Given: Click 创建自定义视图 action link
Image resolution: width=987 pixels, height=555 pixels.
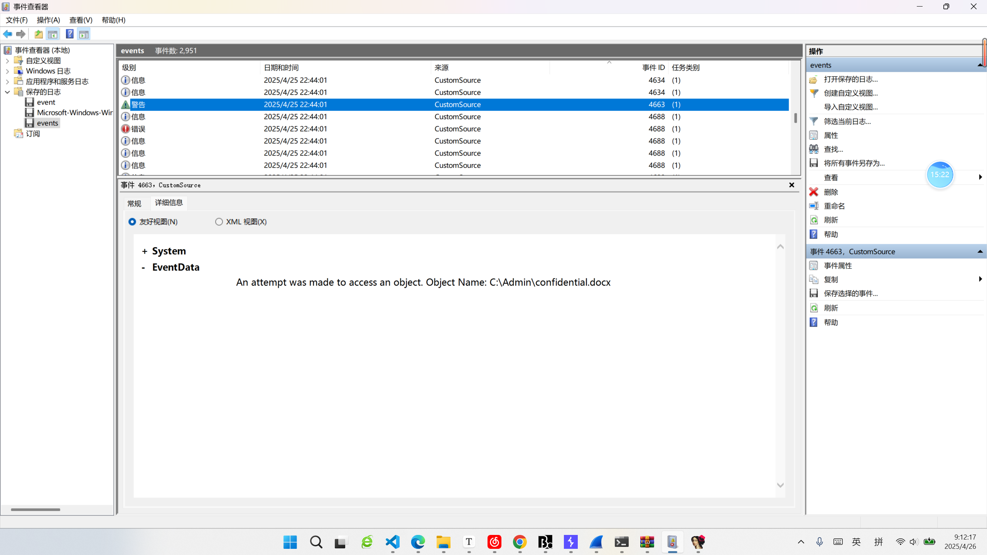Looking at the screenshot, I should [x=851, y=93].
